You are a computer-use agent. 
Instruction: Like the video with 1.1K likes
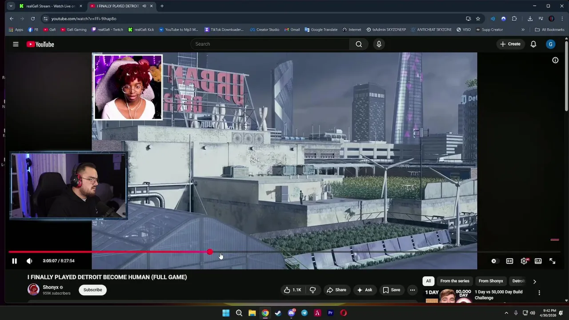[x=293, y=290]
